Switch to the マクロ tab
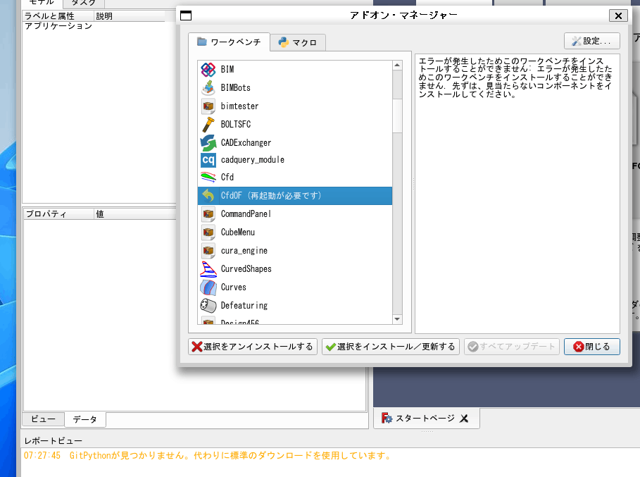The height and width of the screenshot is (477, 640). tap(298, 42)
